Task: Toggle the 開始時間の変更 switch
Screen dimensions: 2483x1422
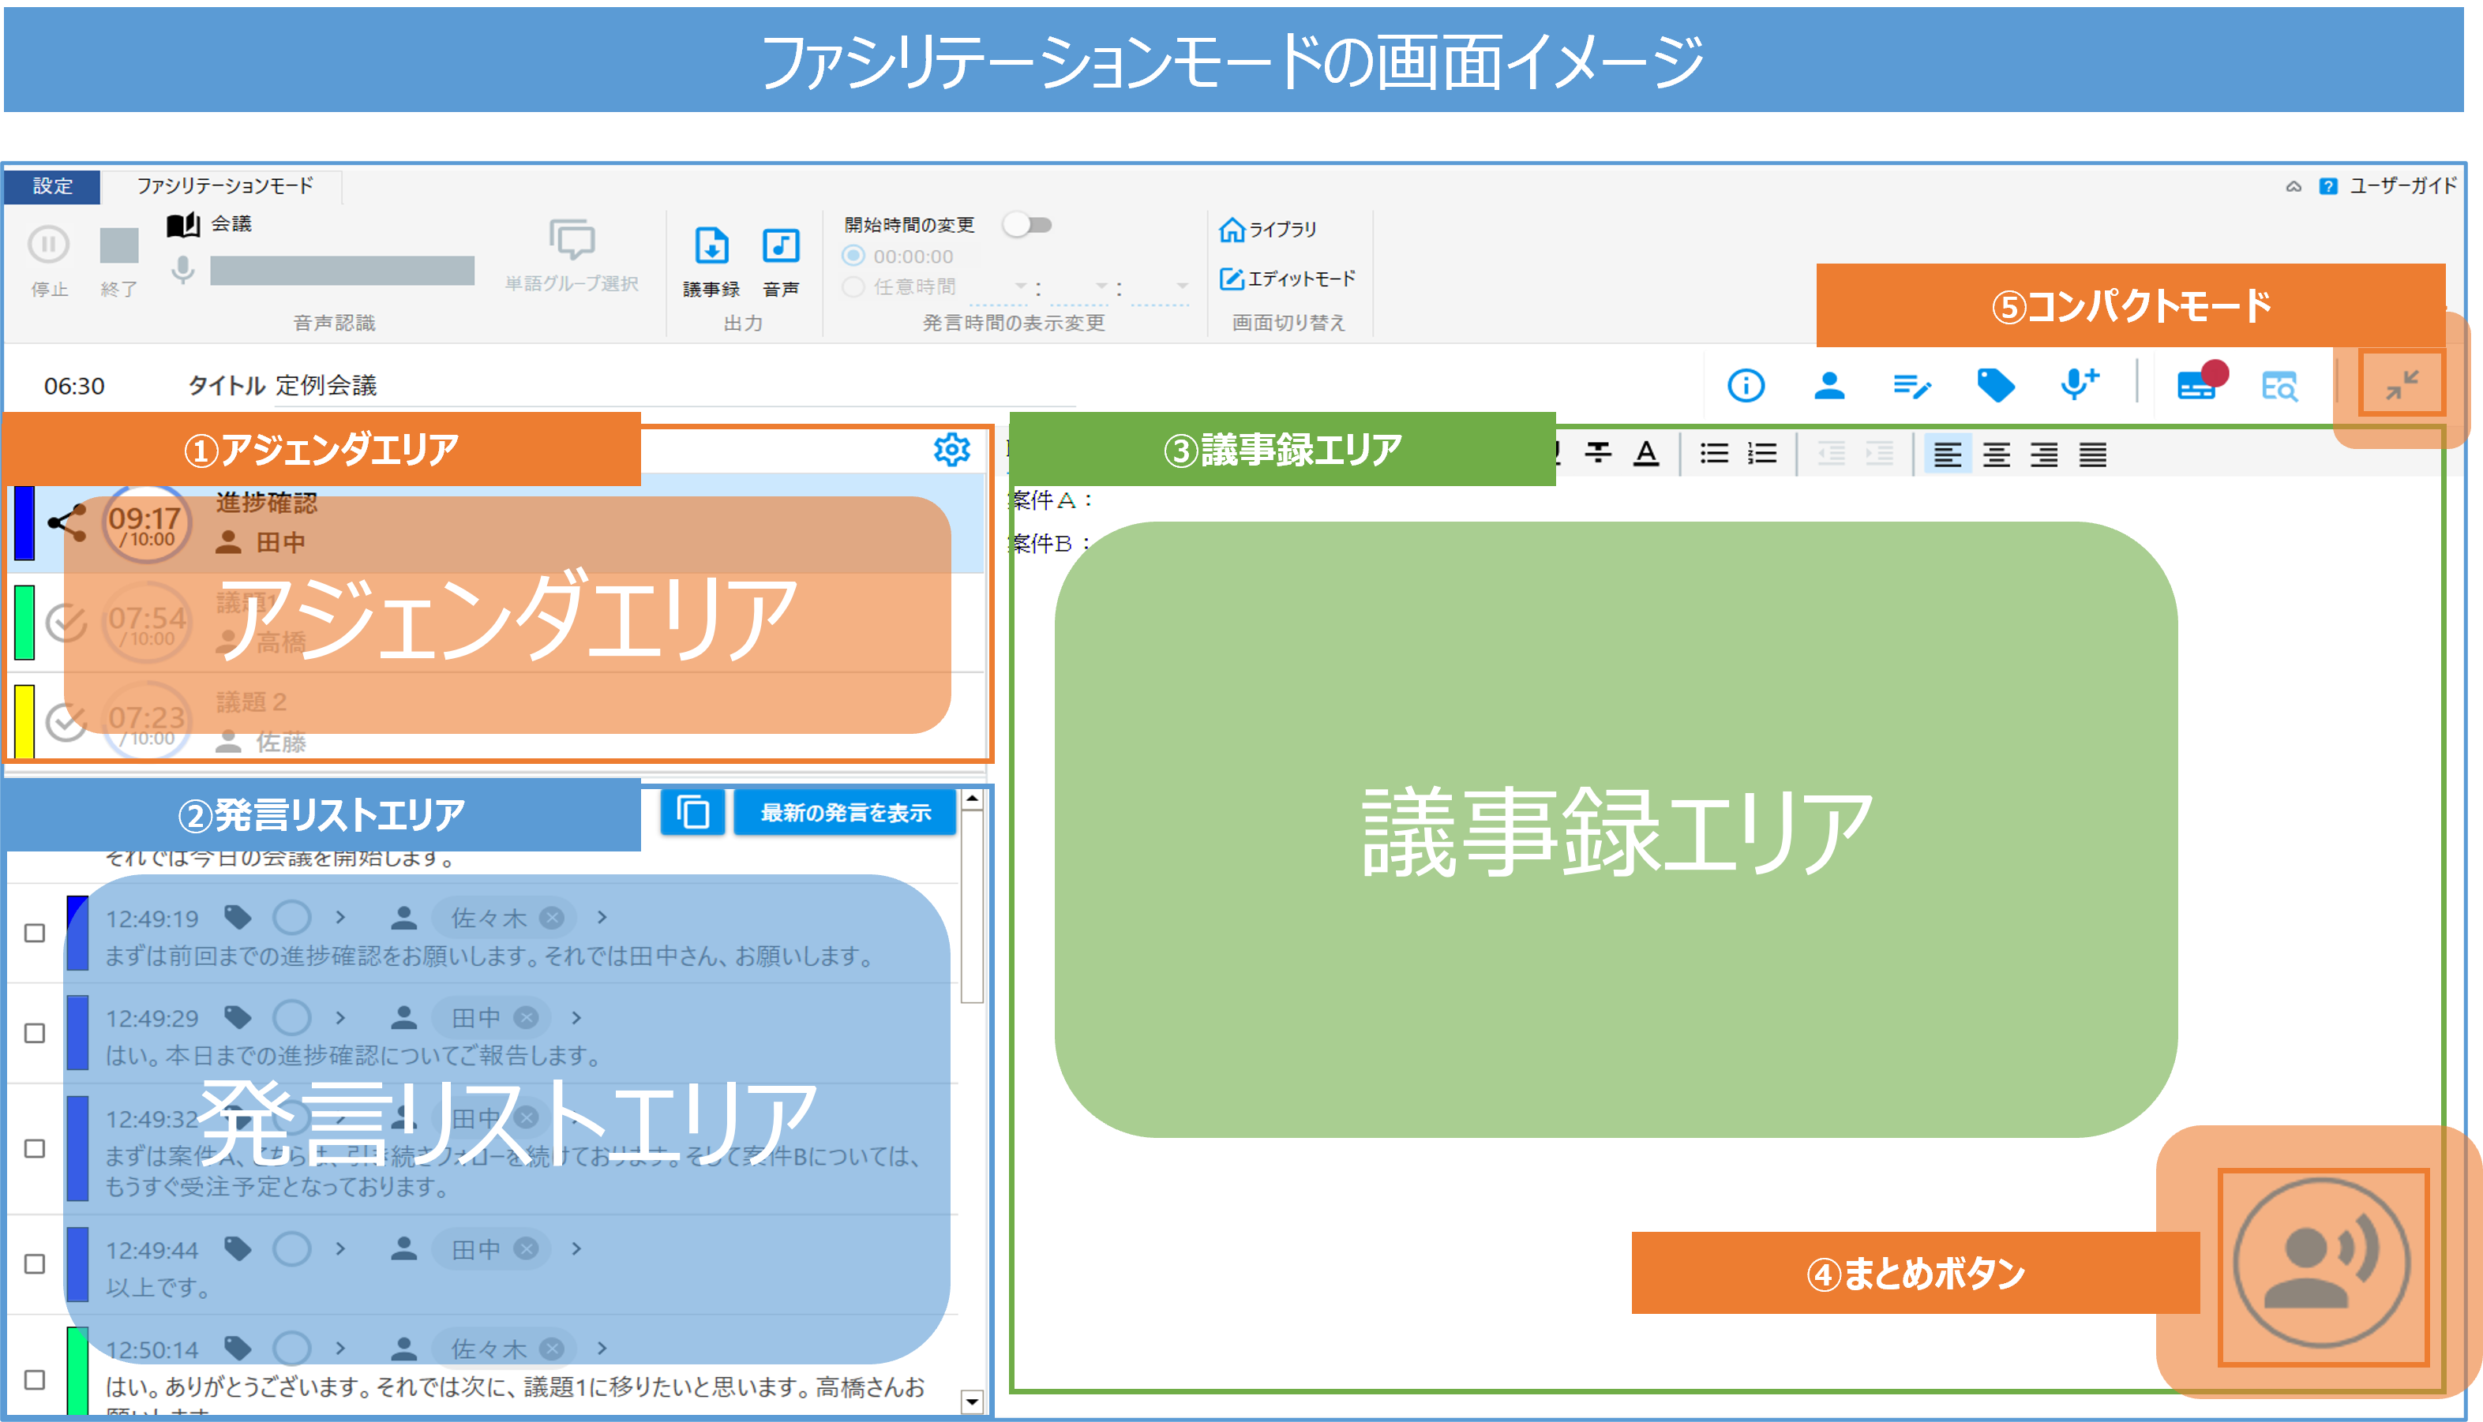Action: (1028, 226)
